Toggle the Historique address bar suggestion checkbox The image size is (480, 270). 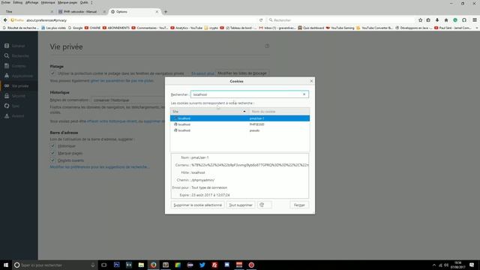52,146
